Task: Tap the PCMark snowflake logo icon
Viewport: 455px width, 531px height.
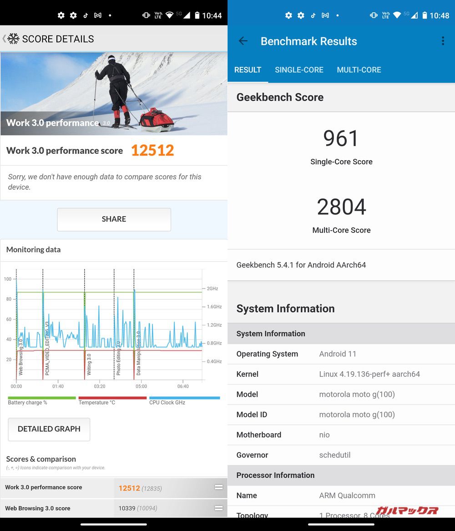Action: tap(13, 39)
